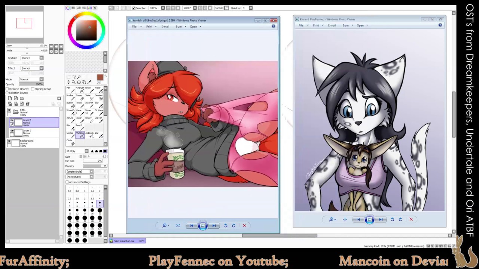Select the Oil Water brush tool

(x=99, y=112)
